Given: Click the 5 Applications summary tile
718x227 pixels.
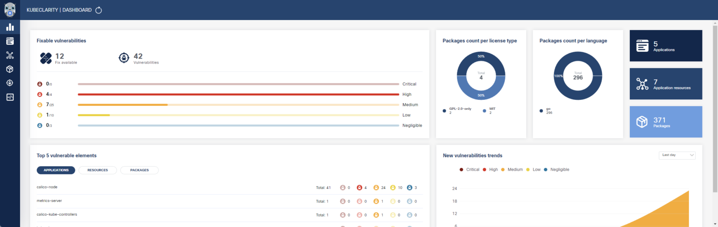Looking at the screenshot, I should (x=665, y=46).
